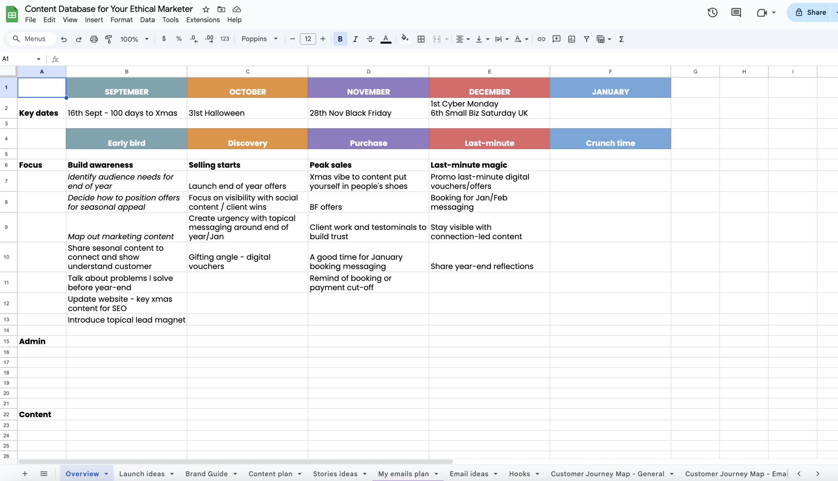Toggle Italic formatting

(x=355, y=39)
